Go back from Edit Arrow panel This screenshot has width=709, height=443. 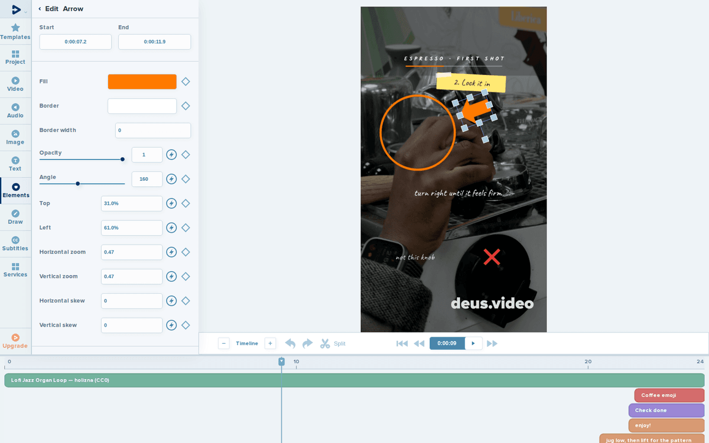coord(40,9)
